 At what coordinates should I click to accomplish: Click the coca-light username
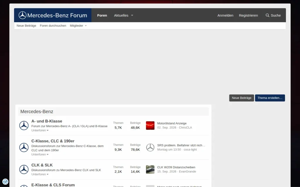(190, 149)
